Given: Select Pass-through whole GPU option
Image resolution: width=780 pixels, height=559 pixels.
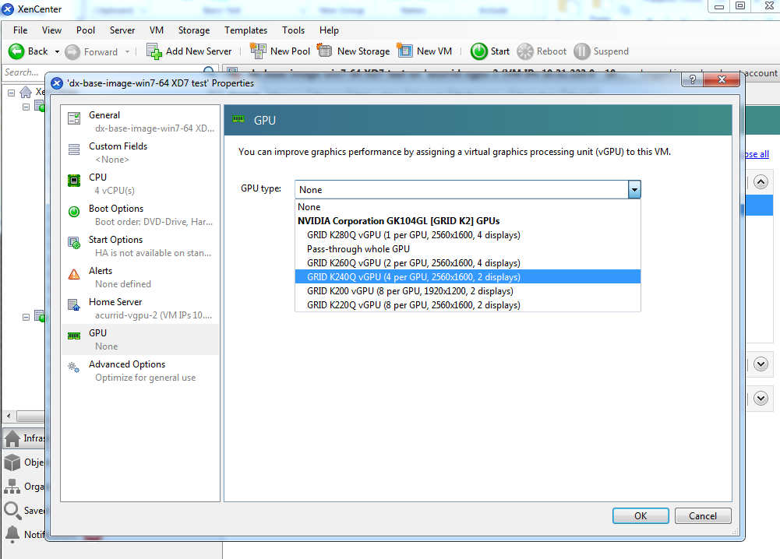Looking at the screenshot, I should [358, 249].
